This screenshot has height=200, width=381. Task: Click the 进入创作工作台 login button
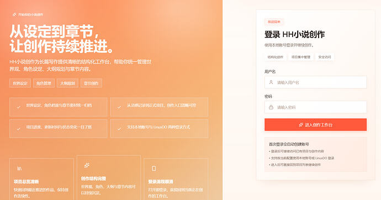tap(315, 125)
